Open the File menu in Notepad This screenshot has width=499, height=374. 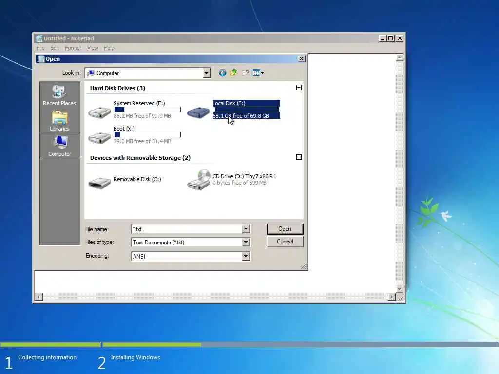[x=40, y=48]
